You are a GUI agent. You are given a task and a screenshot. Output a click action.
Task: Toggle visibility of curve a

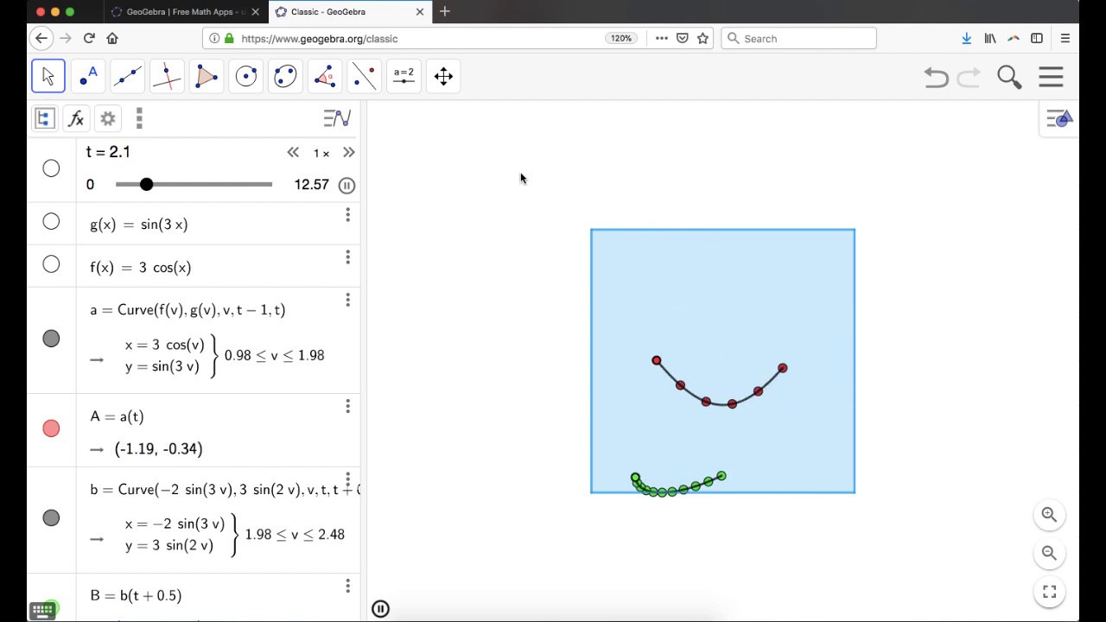pyautogui.click(x=51, y=339)
